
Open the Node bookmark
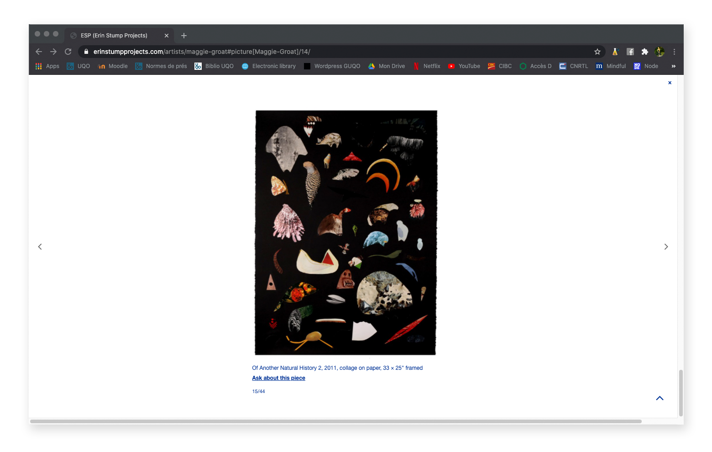(646, 66)
